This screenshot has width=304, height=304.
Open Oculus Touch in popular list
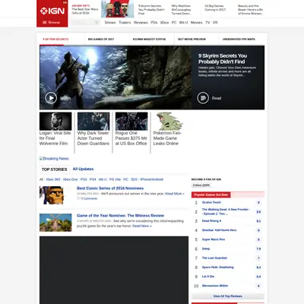click(x=211, y=202)
